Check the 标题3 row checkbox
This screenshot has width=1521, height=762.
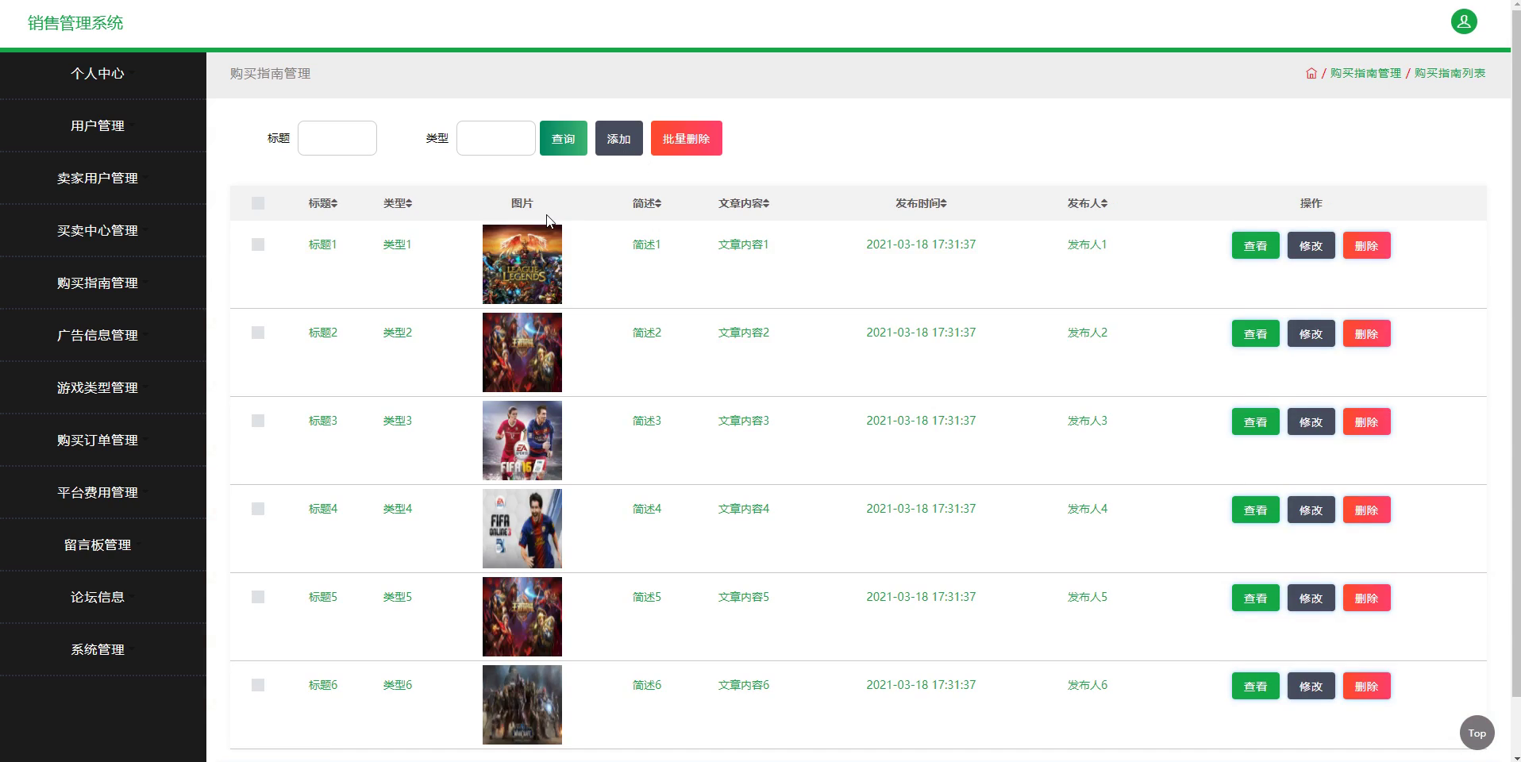258,421
